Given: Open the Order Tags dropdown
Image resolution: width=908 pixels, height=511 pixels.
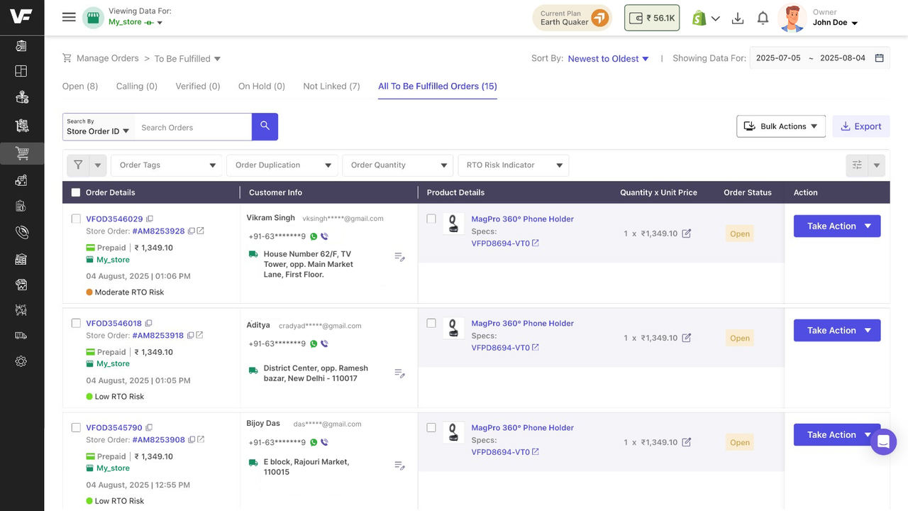Looking at the screenshot, I should coord(167,165).
